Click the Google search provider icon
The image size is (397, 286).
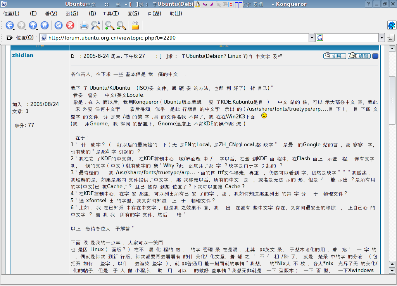(x=320, y=38)
